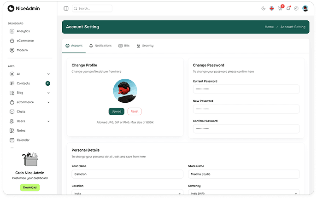317x199 pixels.
Task: Open Calendar in the sidebar
Action: 23,140
